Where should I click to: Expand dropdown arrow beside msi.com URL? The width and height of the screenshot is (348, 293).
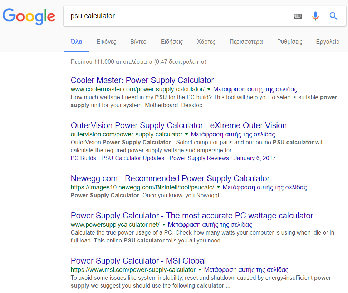tap(200, 270)
